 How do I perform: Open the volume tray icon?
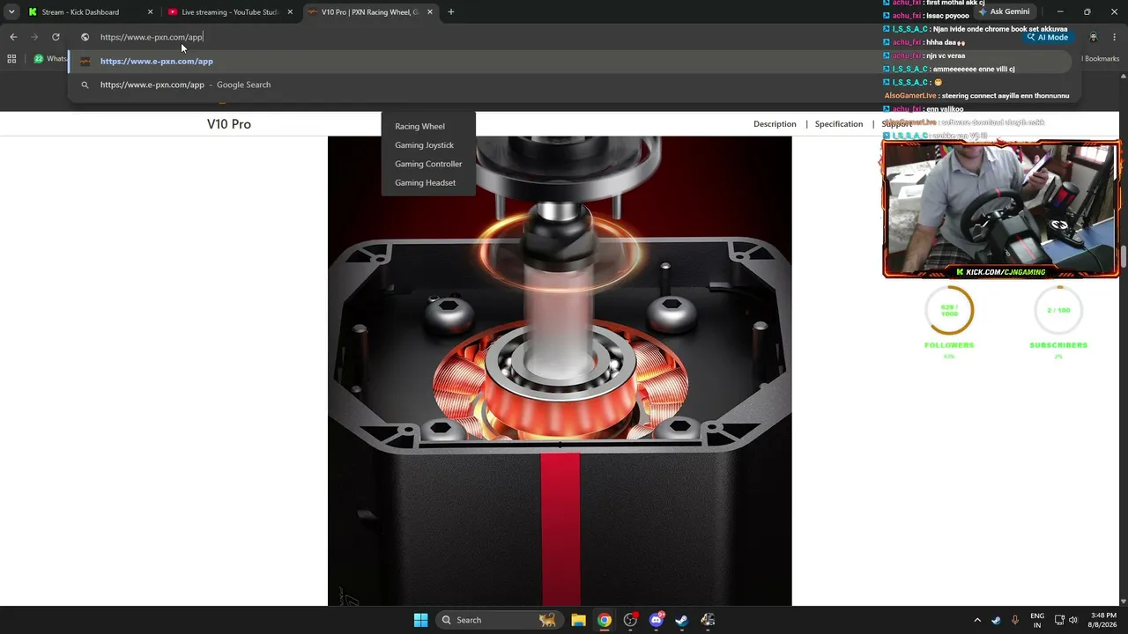(1073, 620)
